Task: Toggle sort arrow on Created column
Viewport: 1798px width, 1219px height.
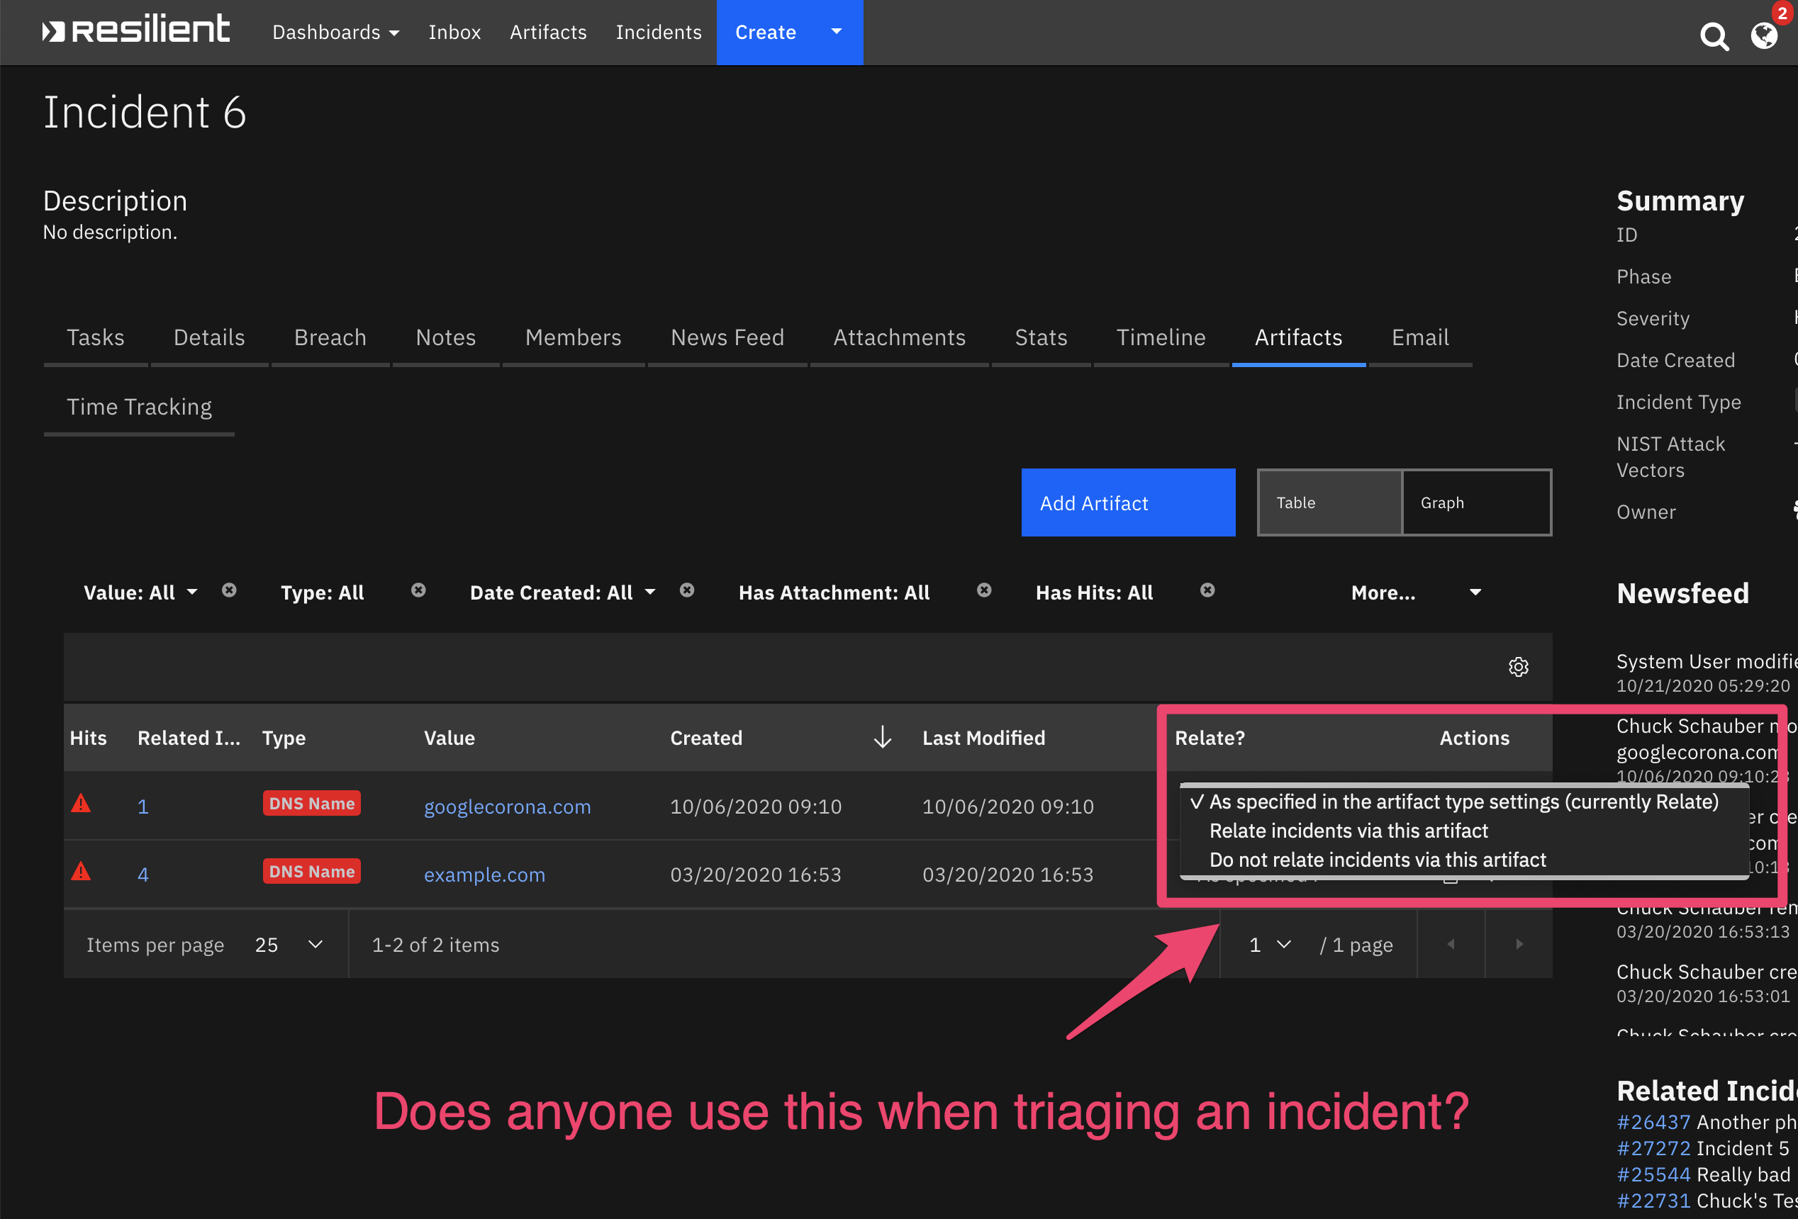Action: 882,737
